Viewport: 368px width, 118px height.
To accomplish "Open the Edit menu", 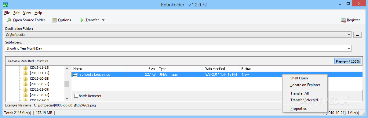I will point(16,13).
